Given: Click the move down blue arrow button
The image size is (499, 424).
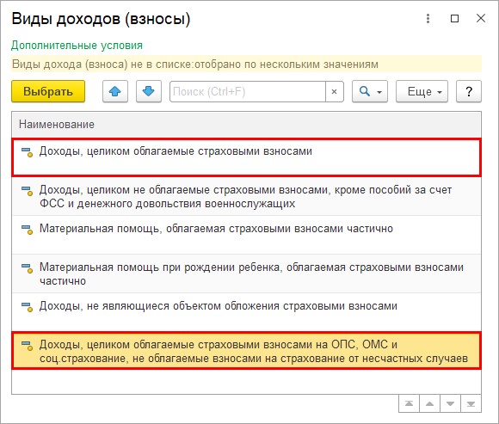Looking at the screenshot, I should point(149,92).
